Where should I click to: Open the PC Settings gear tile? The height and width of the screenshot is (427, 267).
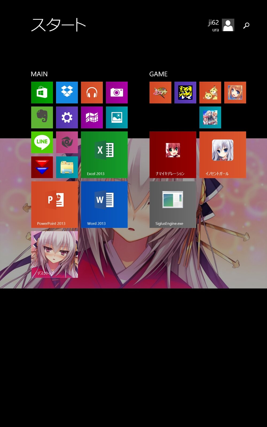tap(67, 117)
